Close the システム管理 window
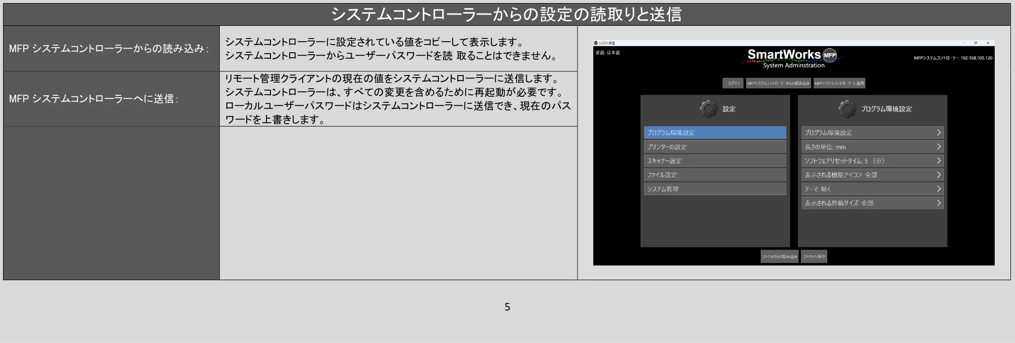Screen dimensions: 1015x343 [988, 43]
